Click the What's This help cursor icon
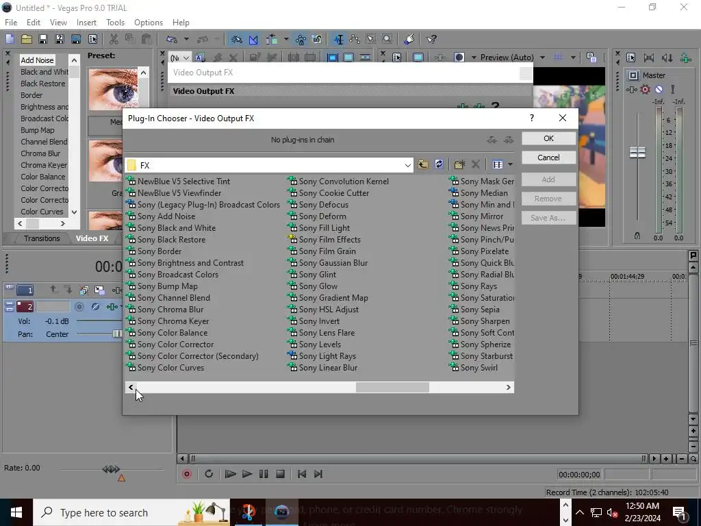The width and height of the screenshot is (701, 526). (x=431, y=39)
